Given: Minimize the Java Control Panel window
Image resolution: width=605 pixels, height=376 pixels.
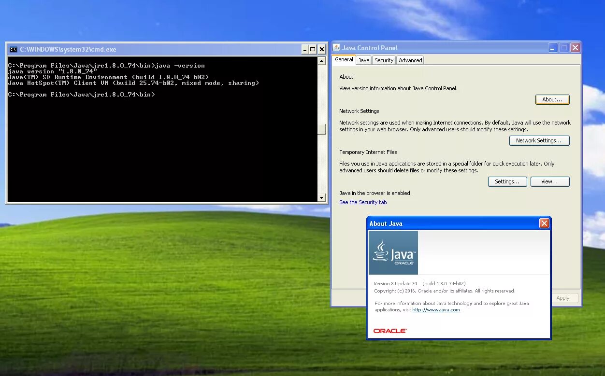Looking at the screenshot, I should pos(553,47).
